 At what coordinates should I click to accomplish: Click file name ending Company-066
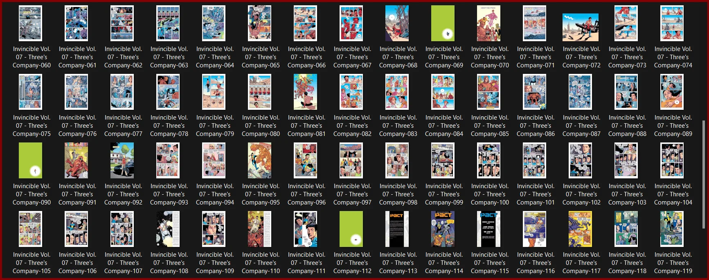[306, 57]
